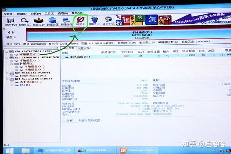Expand the 18924293397(U:) tree node
231x154 pixels.
12,76
